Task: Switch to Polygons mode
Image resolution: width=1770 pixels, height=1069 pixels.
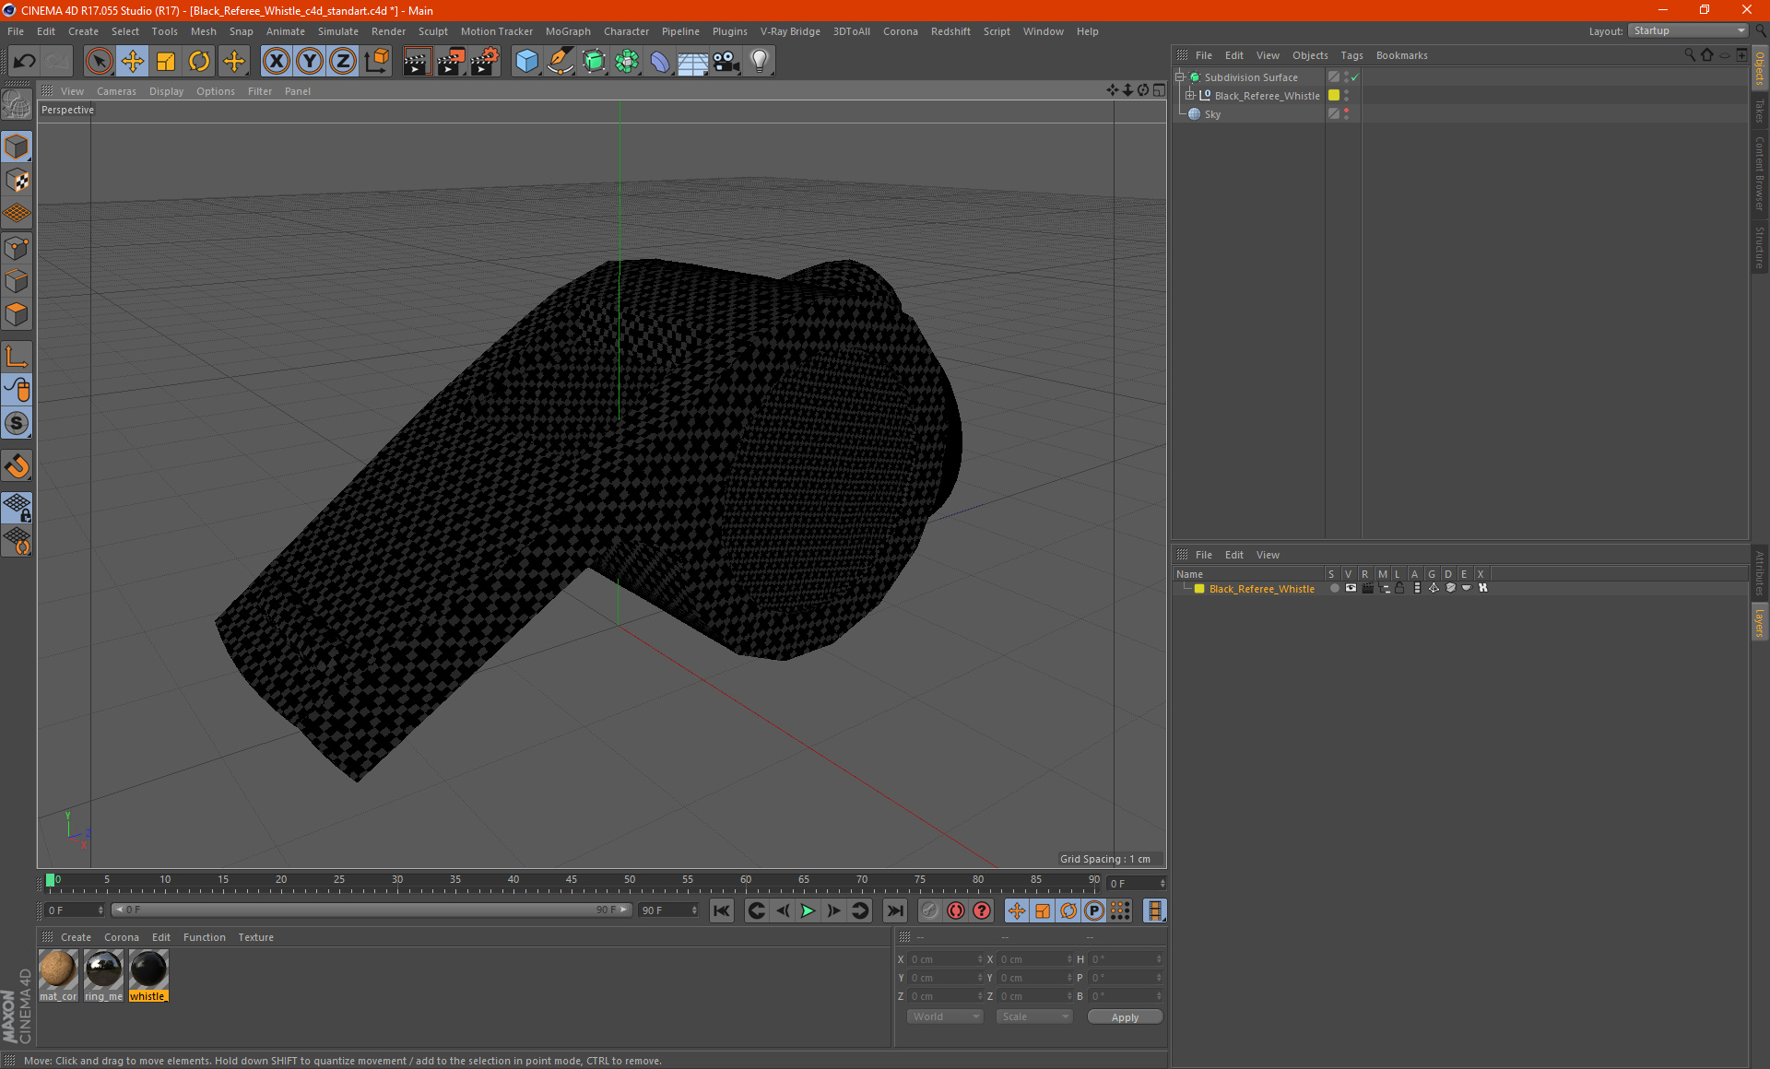Action: [x=17, y=314]
